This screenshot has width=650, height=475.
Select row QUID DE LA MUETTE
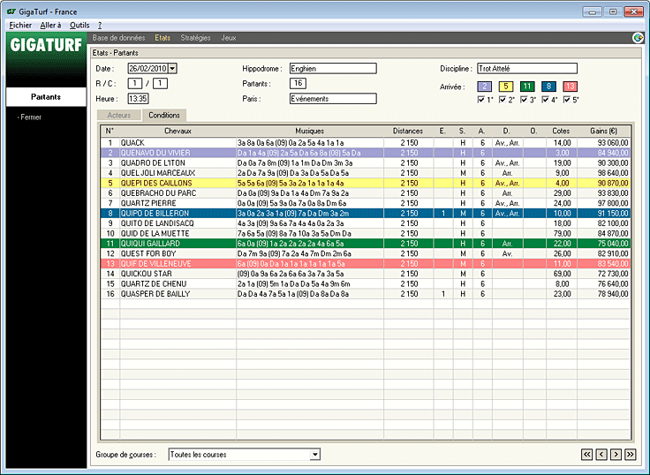(366, 233)
